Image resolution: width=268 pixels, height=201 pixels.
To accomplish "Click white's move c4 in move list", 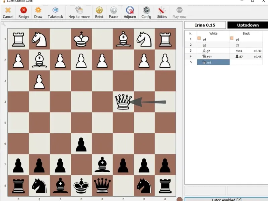I will [x=213, y=39].
